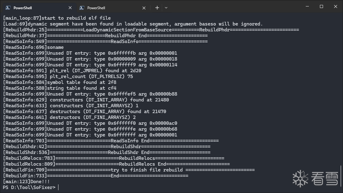Click the empty title bar area

point(234,6)
